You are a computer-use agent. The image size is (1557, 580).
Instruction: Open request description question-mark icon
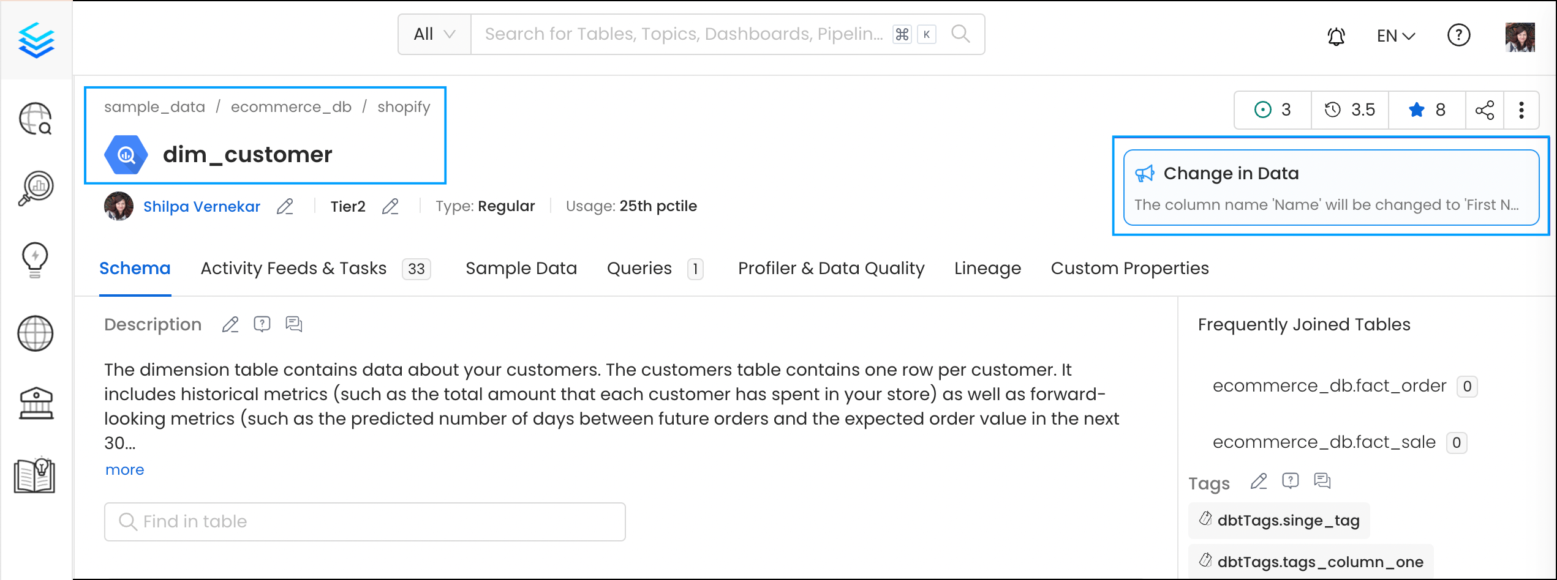pos(262,324)
